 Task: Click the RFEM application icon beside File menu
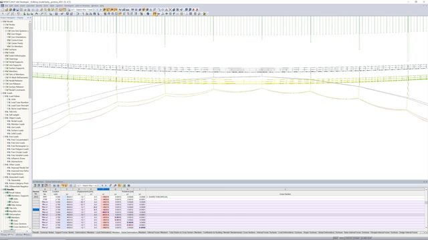[2, 5]
